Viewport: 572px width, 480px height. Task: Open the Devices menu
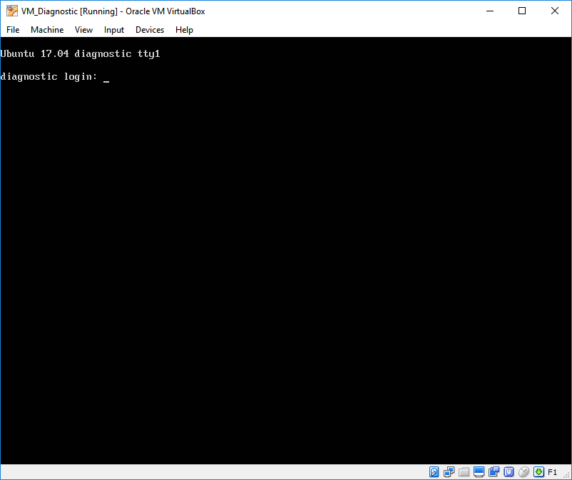150,30
